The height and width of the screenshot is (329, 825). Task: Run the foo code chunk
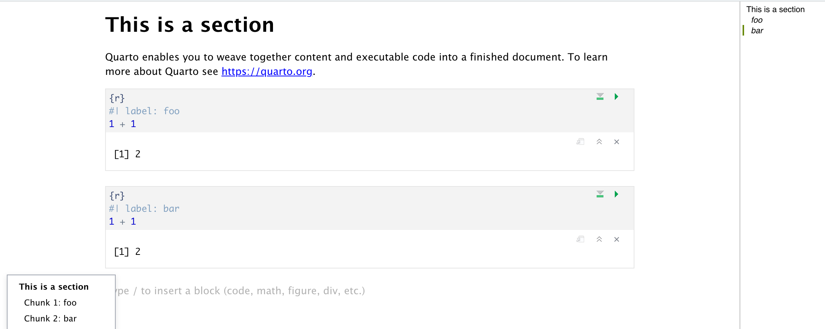pyautogui.click(x=616, y=96)
